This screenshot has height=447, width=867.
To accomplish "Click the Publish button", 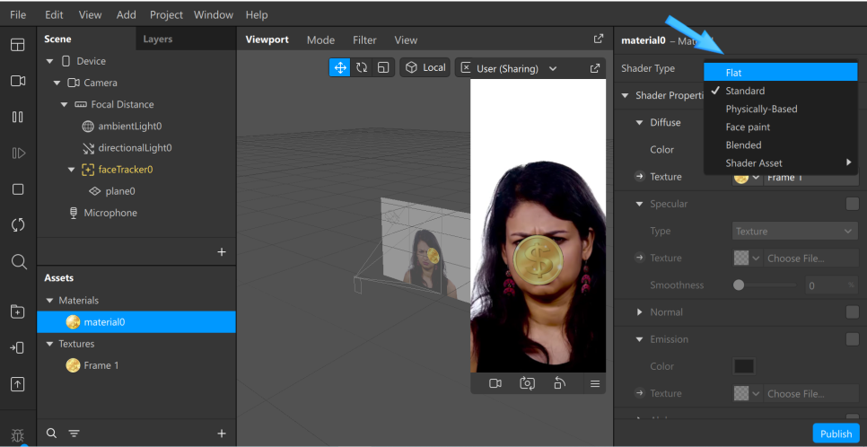I will (x=836, y=434).
